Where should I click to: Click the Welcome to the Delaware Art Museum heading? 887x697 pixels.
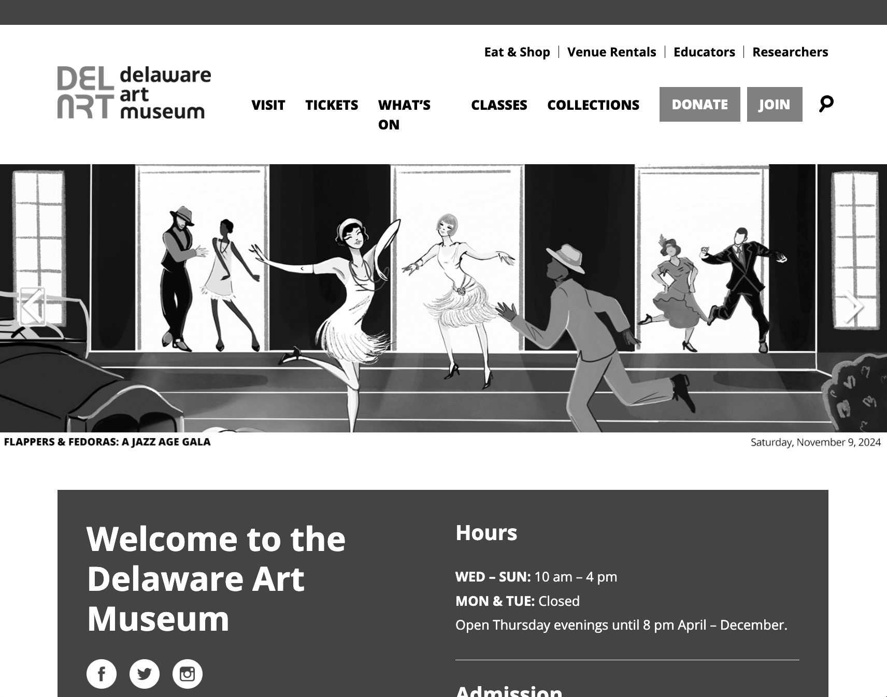pyautogui.click(x=216, y=579)
